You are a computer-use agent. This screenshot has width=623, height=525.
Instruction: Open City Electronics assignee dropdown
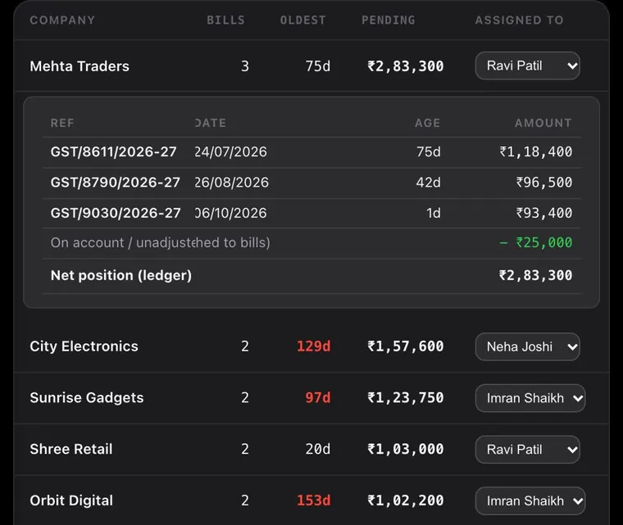tap(527, 346)
